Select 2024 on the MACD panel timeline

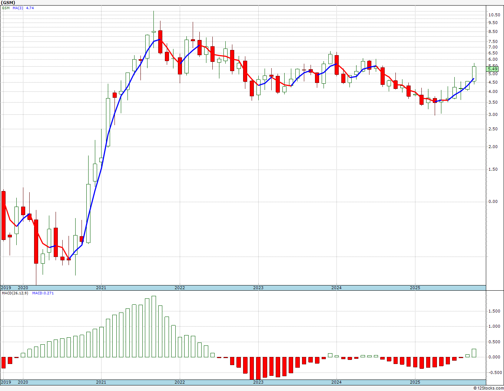[336, 382]
